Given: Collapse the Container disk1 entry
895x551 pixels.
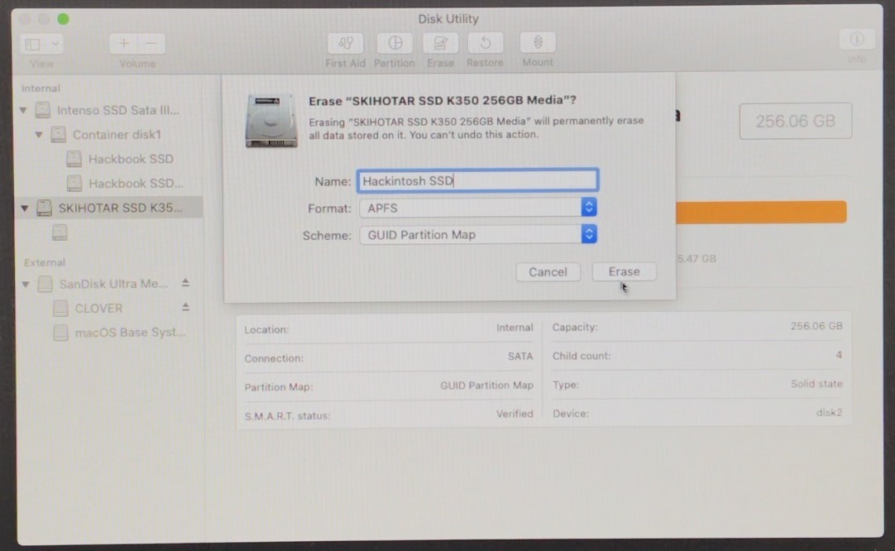Looking at the screenshot, I should (39, 135).
